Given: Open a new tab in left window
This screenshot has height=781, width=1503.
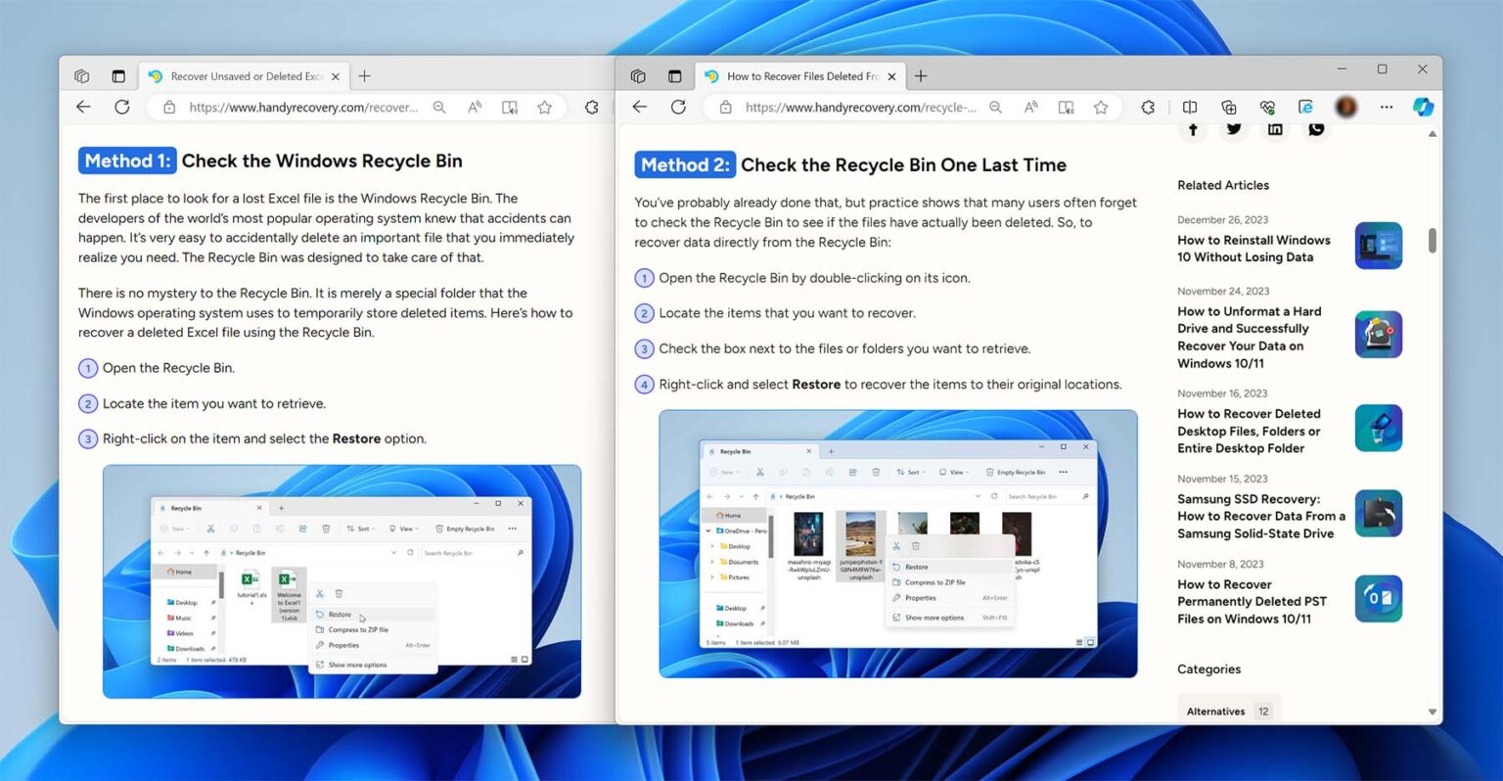Looking at the screenshot, I should (365, 76).
